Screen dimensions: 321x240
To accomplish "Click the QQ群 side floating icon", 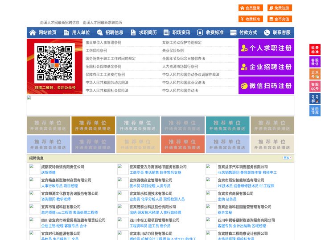I will click(315, 99).
